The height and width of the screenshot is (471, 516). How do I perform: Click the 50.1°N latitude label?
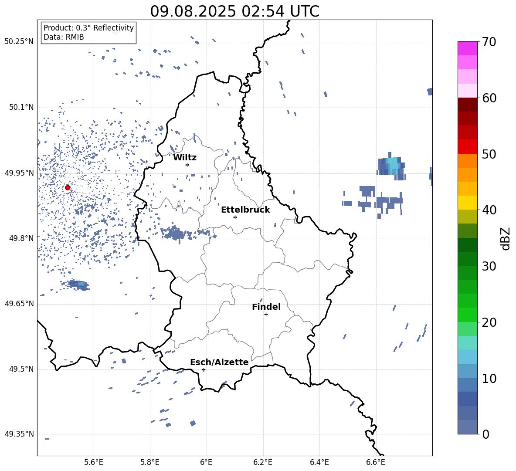point(21,107)
